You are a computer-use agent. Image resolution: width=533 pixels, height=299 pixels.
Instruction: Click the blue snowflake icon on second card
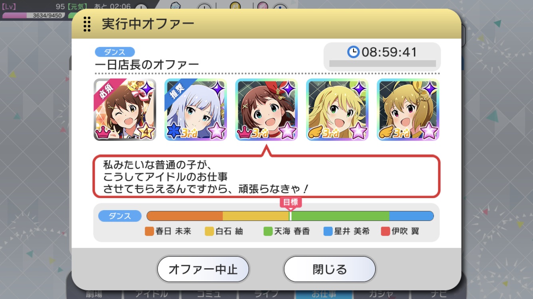coord(173,132)
